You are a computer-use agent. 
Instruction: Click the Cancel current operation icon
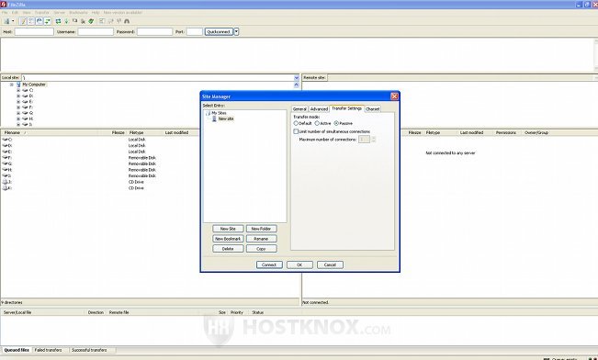pyautogui.click(x=74, y=20)
